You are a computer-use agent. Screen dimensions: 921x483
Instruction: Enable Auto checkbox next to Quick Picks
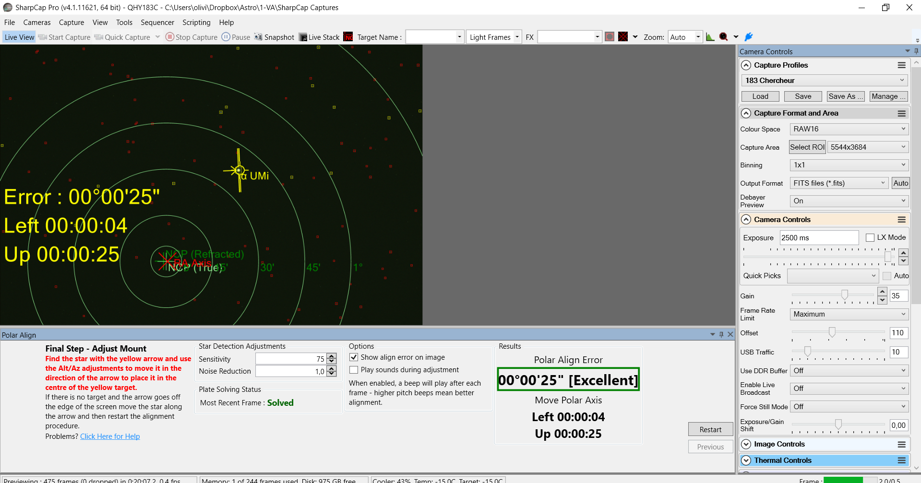pos(887,276)
